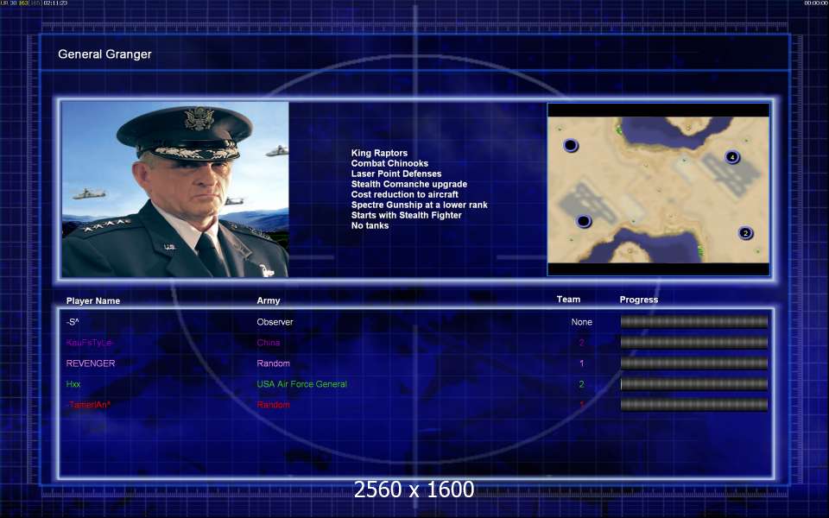Click the "Combat Chinooks" feature line

[x=389, y=163]
